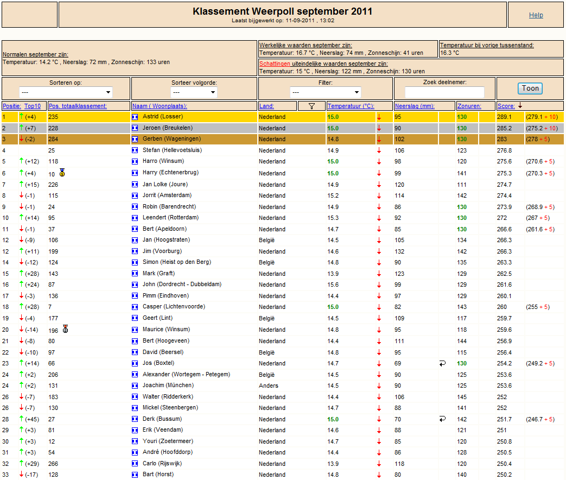Click the return arrow icon in Jos (Boxtel) row
566x480 pixels.
tap(443, 363)
